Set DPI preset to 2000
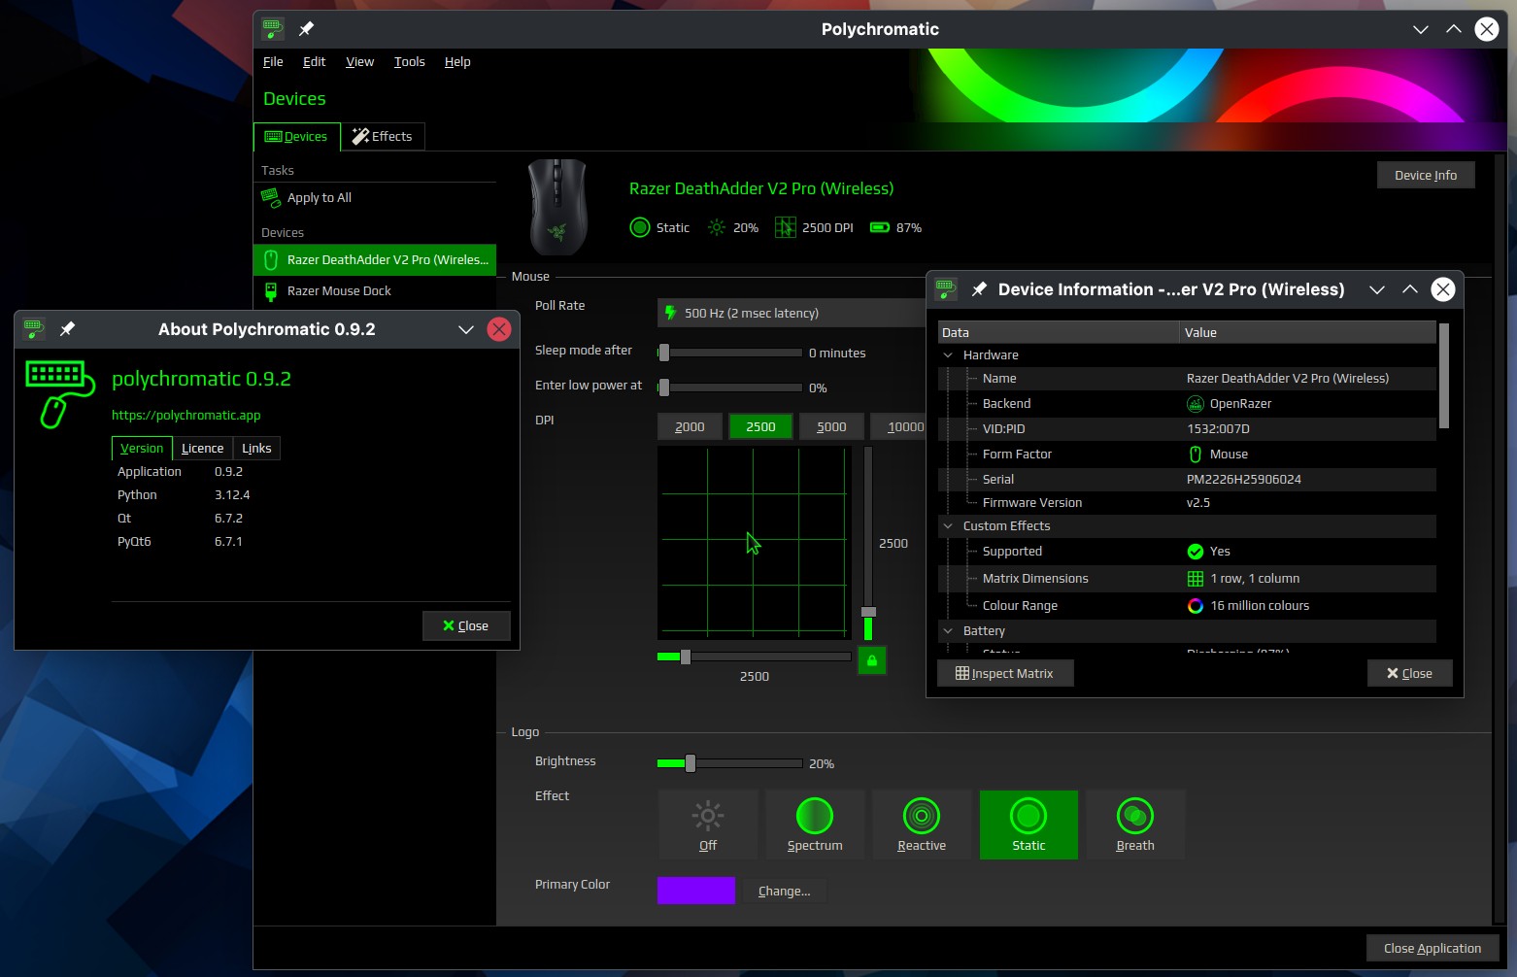This screenshot has height=977, width=1517. (x=690, y=426)
